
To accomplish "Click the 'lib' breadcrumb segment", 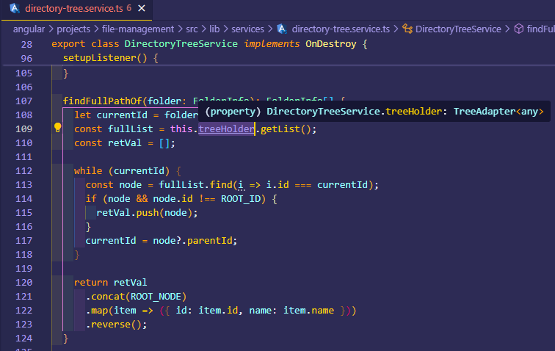I will (x=216, y=29).
